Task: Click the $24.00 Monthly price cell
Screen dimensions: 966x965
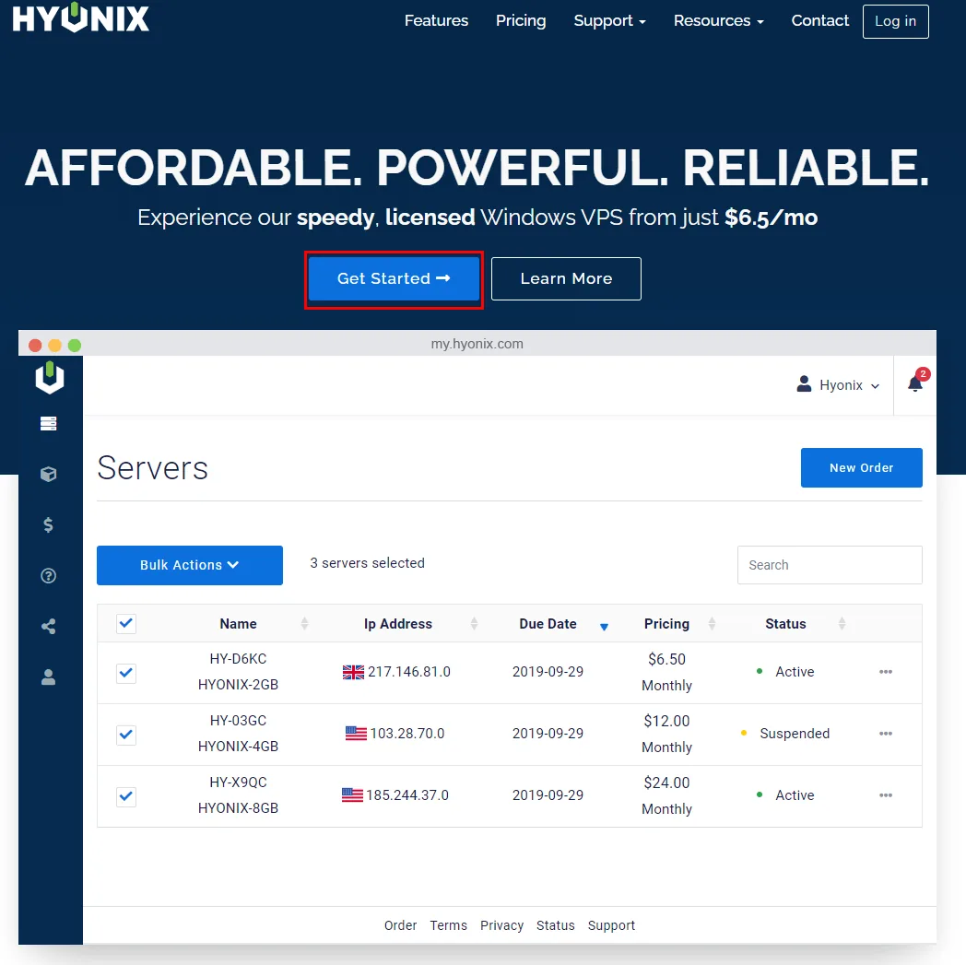Action: point(666,796)
